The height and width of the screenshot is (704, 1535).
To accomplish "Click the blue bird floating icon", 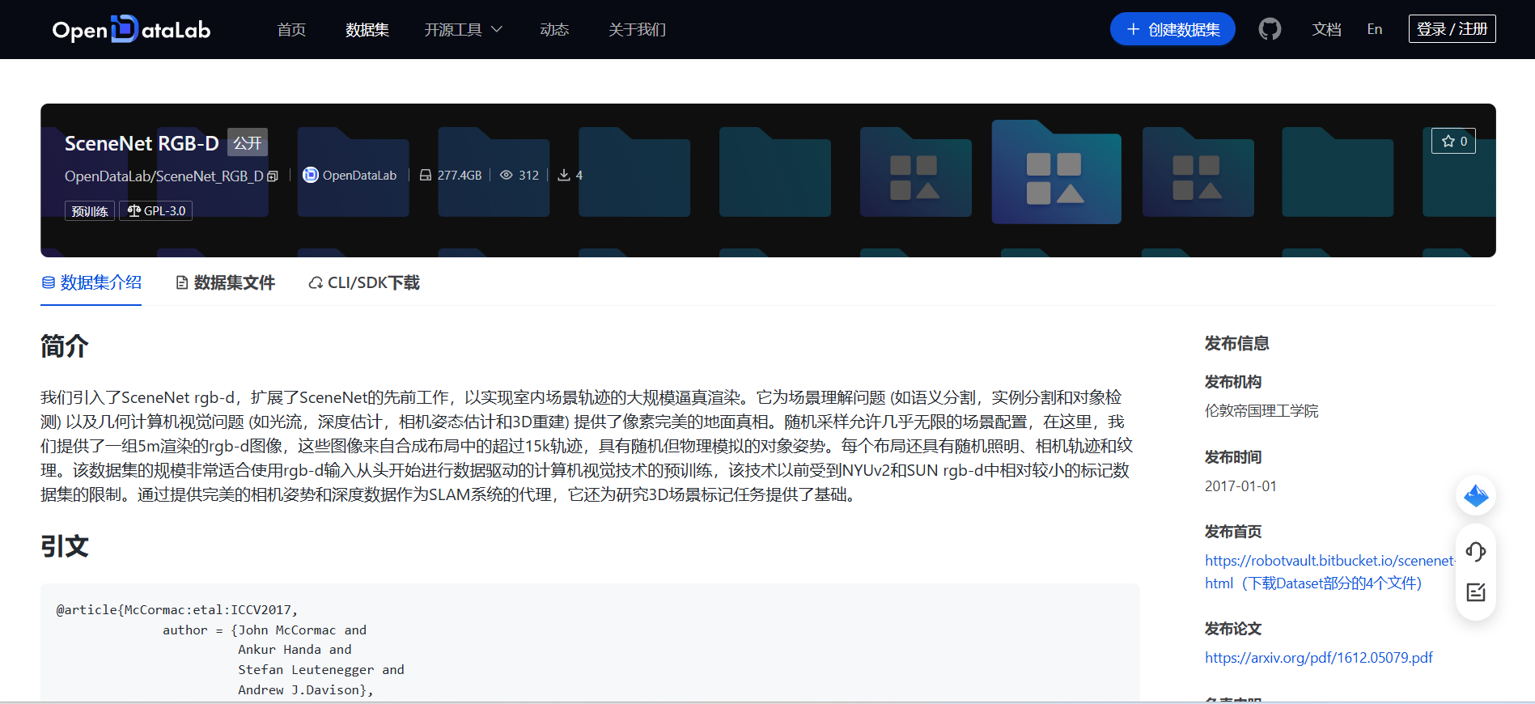I will click(1475, 495).
